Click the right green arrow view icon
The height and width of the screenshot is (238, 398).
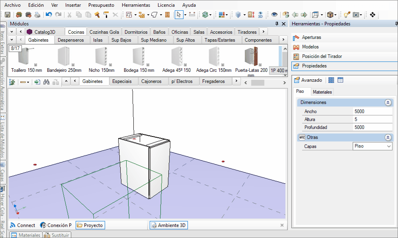coord(304,15)
